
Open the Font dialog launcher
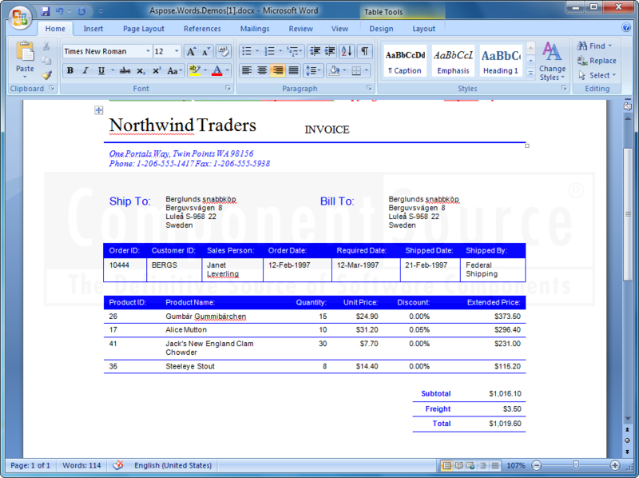click(x=228, y=88)
